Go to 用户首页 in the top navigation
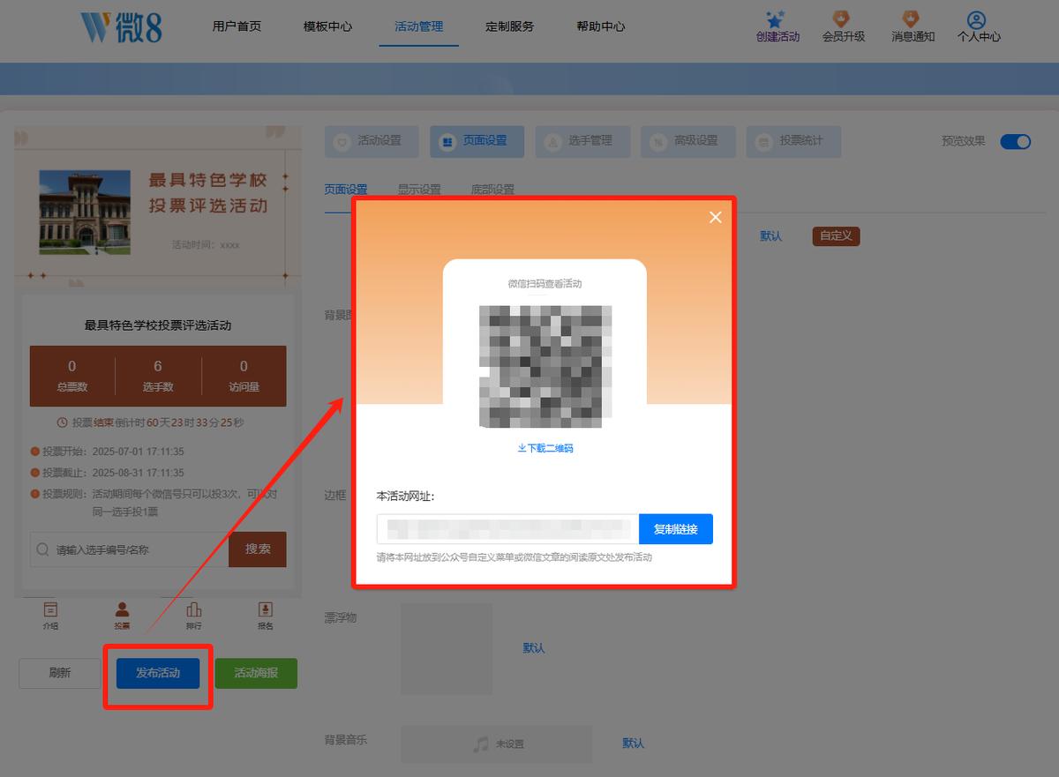The height and width of the screenshot is (777, 1059). click(x=237, y=26)
